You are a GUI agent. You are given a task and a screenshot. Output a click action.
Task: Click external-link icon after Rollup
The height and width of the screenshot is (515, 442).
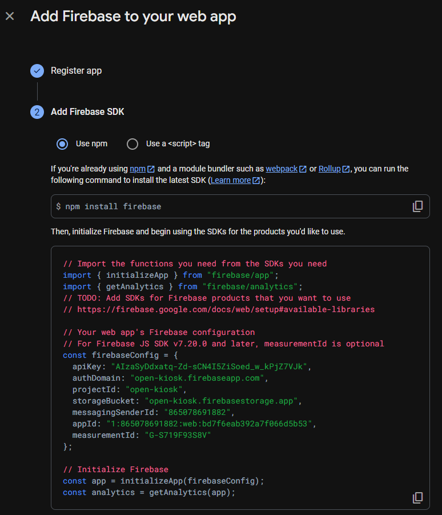tap(346, 169)
